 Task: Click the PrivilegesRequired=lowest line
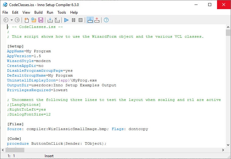(37, 90)
